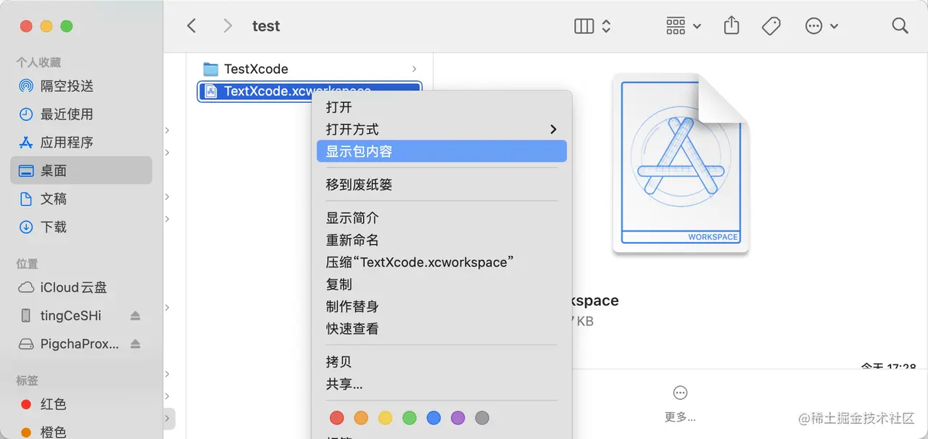Open 文稿 in the sidebar
Image resolution: width=928 pixels, height=439 pixels.
point(81,199)
